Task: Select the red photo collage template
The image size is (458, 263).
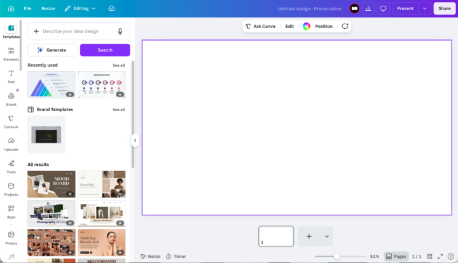Action: point(52,243)
